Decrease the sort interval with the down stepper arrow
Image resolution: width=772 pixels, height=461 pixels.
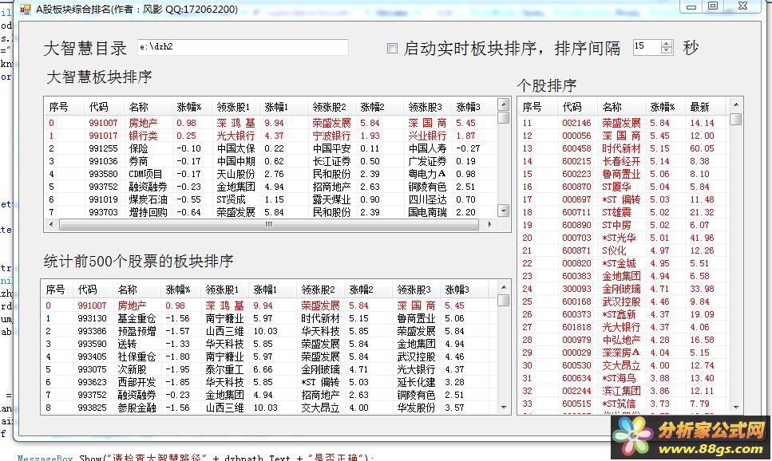pos(667,51)
